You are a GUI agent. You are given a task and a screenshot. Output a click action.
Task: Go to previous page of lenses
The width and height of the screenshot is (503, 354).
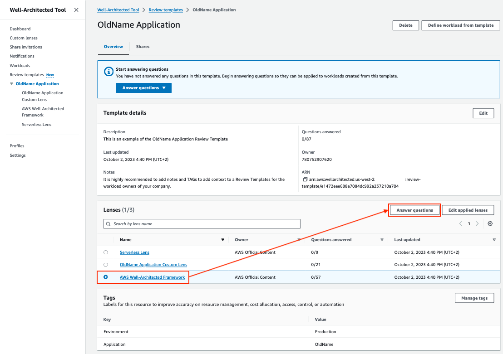click(x=461, y=223)
